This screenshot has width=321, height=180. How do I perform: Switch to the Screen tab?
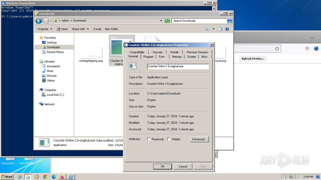coord(192,57)
